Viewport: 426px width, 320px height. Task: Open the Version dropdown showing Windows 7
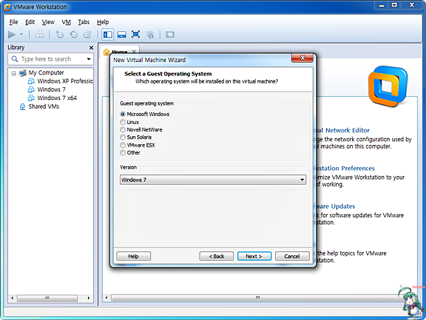coord(213,180)
